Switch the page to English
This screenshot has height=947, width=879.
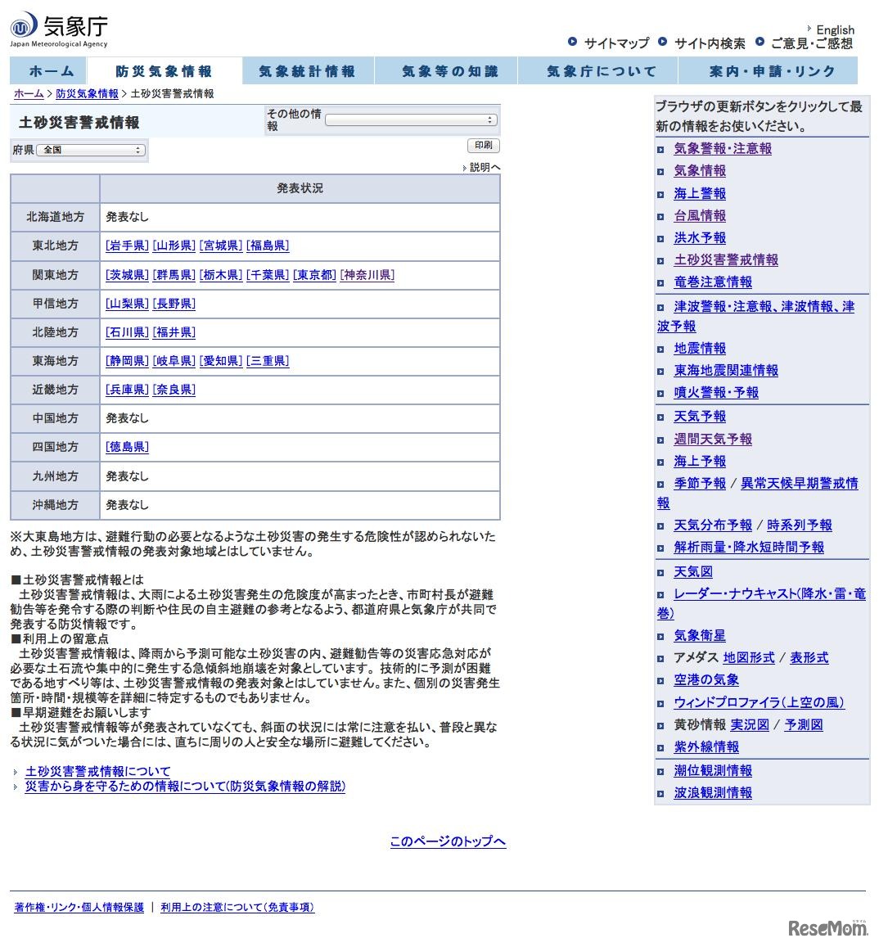[x=835, y=29]
